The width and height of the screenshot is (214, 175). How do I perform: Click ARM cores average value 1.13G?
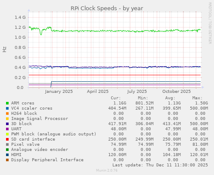coord(174,103)
